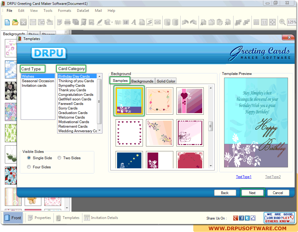Click the first database cylinder icon
The width and height of the screenshot is (298, 232).
tap(167, 22)
